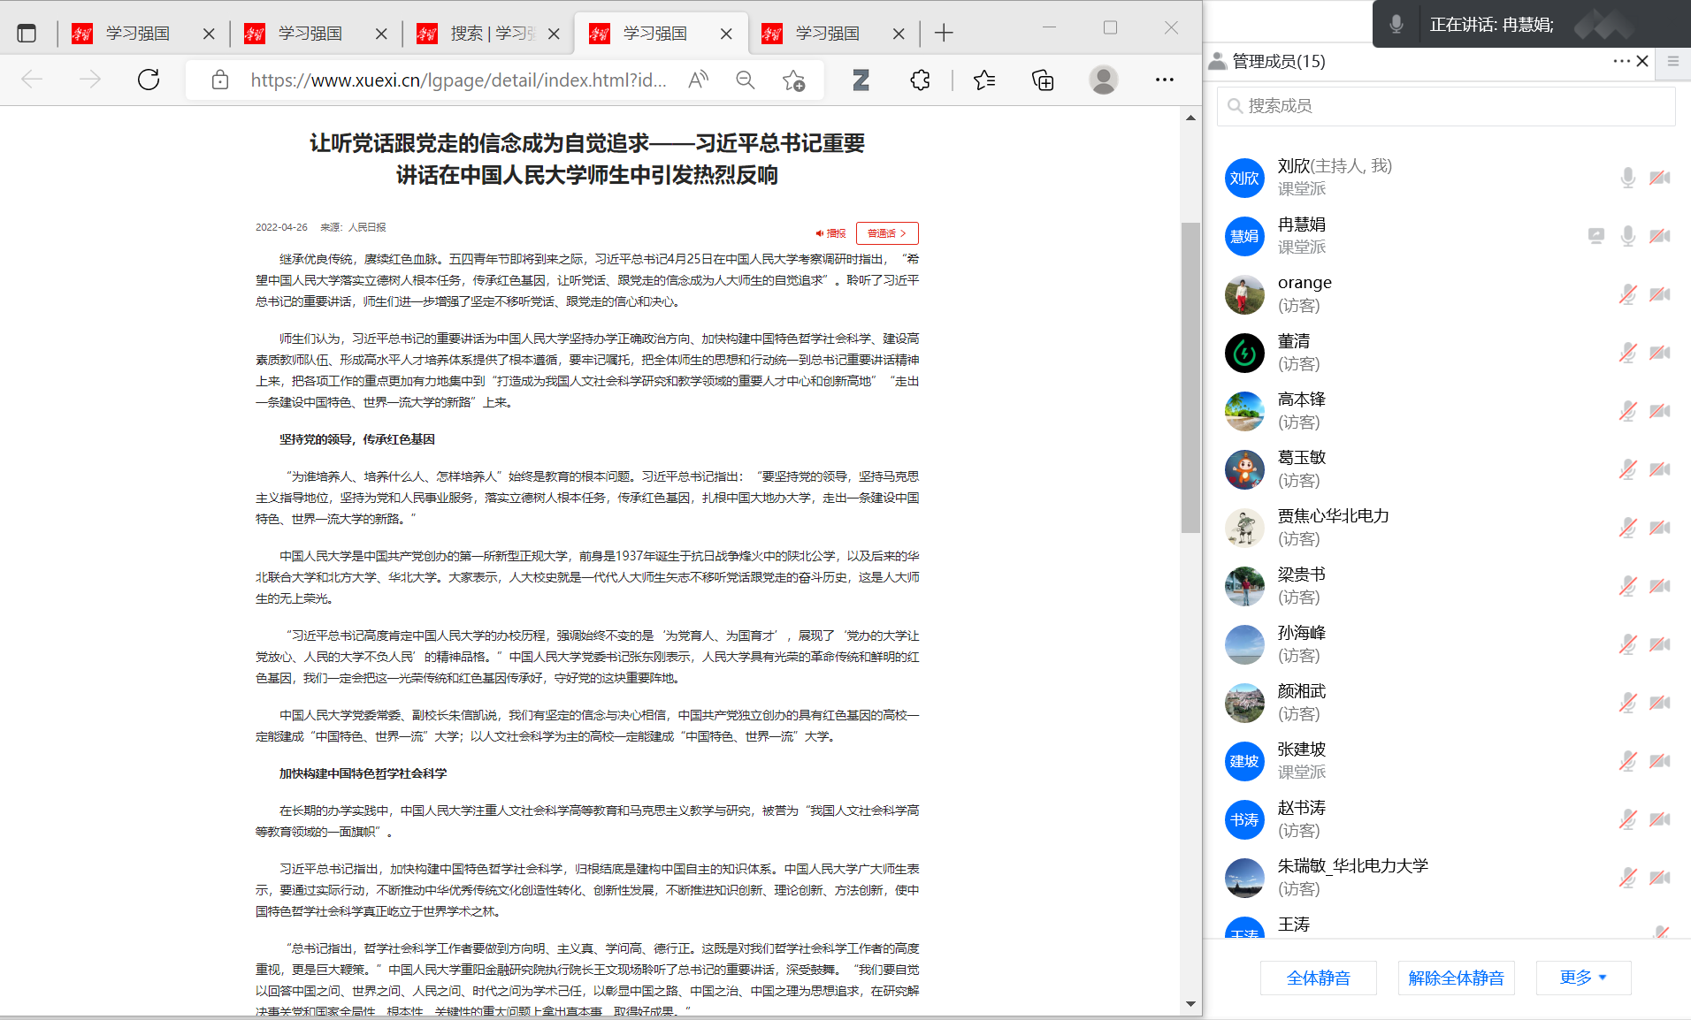Image resolution: width=1691 pixels, height=1020 pixels.
Task: Click the browser refresh icon
Action: tap(149, 80)
